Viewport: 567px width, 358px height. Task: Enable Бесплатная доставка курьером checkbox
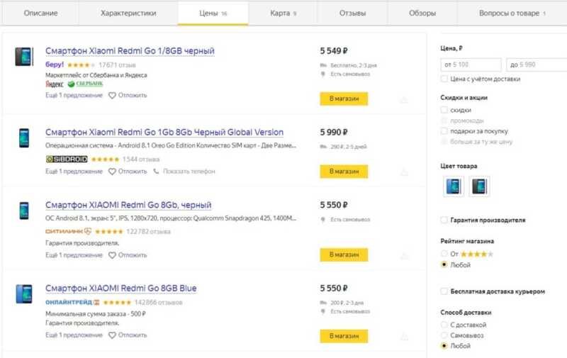(444, 291)
